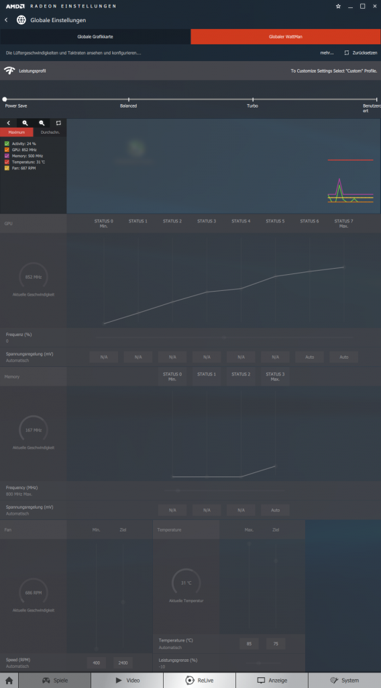Zoom in on the monitoring graph
The width and height of the screenshot is (381, 688).
point(25,124)
